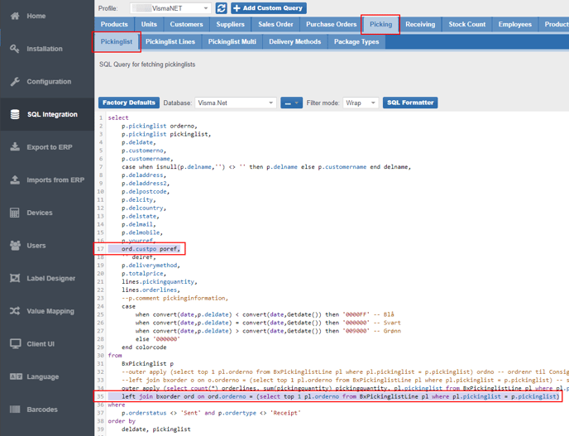
Task: Click line 19 'p.deliverymethod,'
Action: point(151,266)
